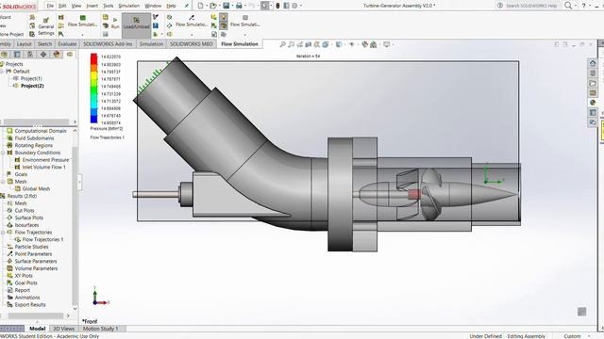Select Project(2) in the projects tree

pos(32,86)
